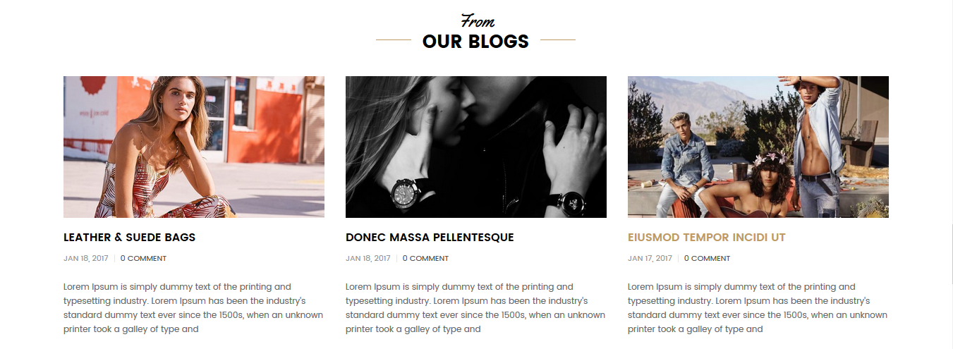Viewport: 953px width, 349px height.
Task: Click the Jan 18 date under Donec Massa Pellentesque
Action: [368, 259]
